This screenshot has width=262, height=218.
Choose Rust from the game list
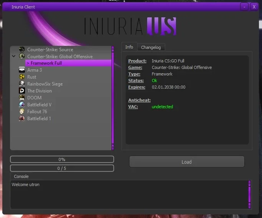coord(32,77)
